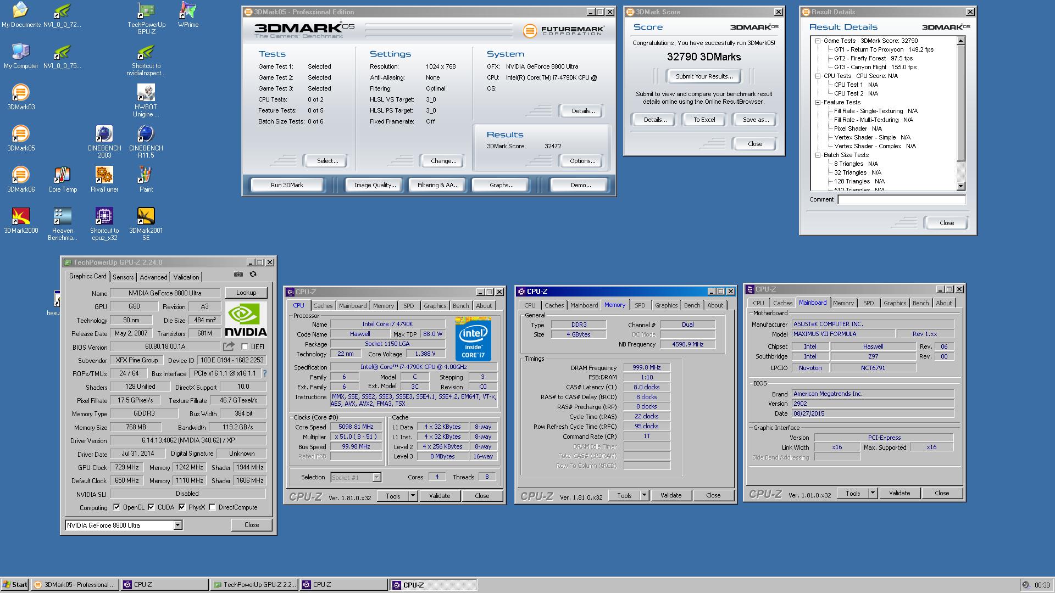Launch the TechPowerUp GPU-Z desktop shortcut
Viewport: 1055px width, 593px height.
pos(146,18)
